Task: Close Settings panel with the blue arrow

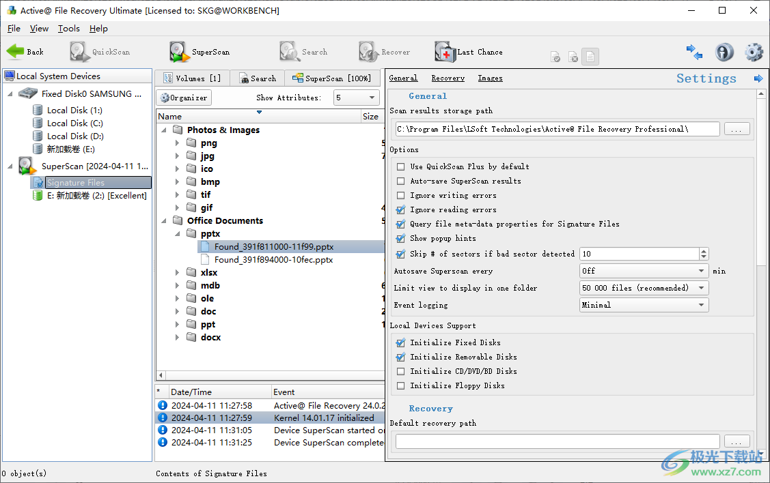Action: (758, 78)
